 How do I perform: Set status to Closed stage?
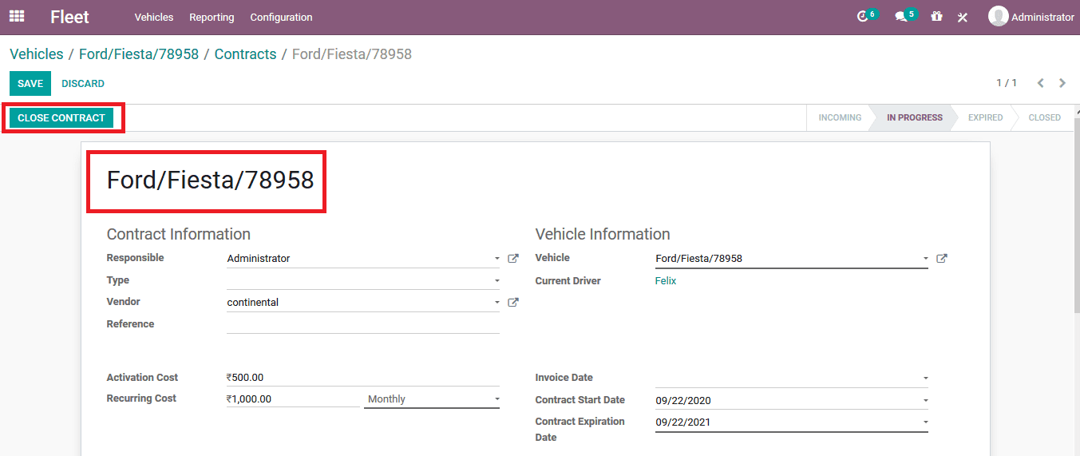[x=1044, y=117]
